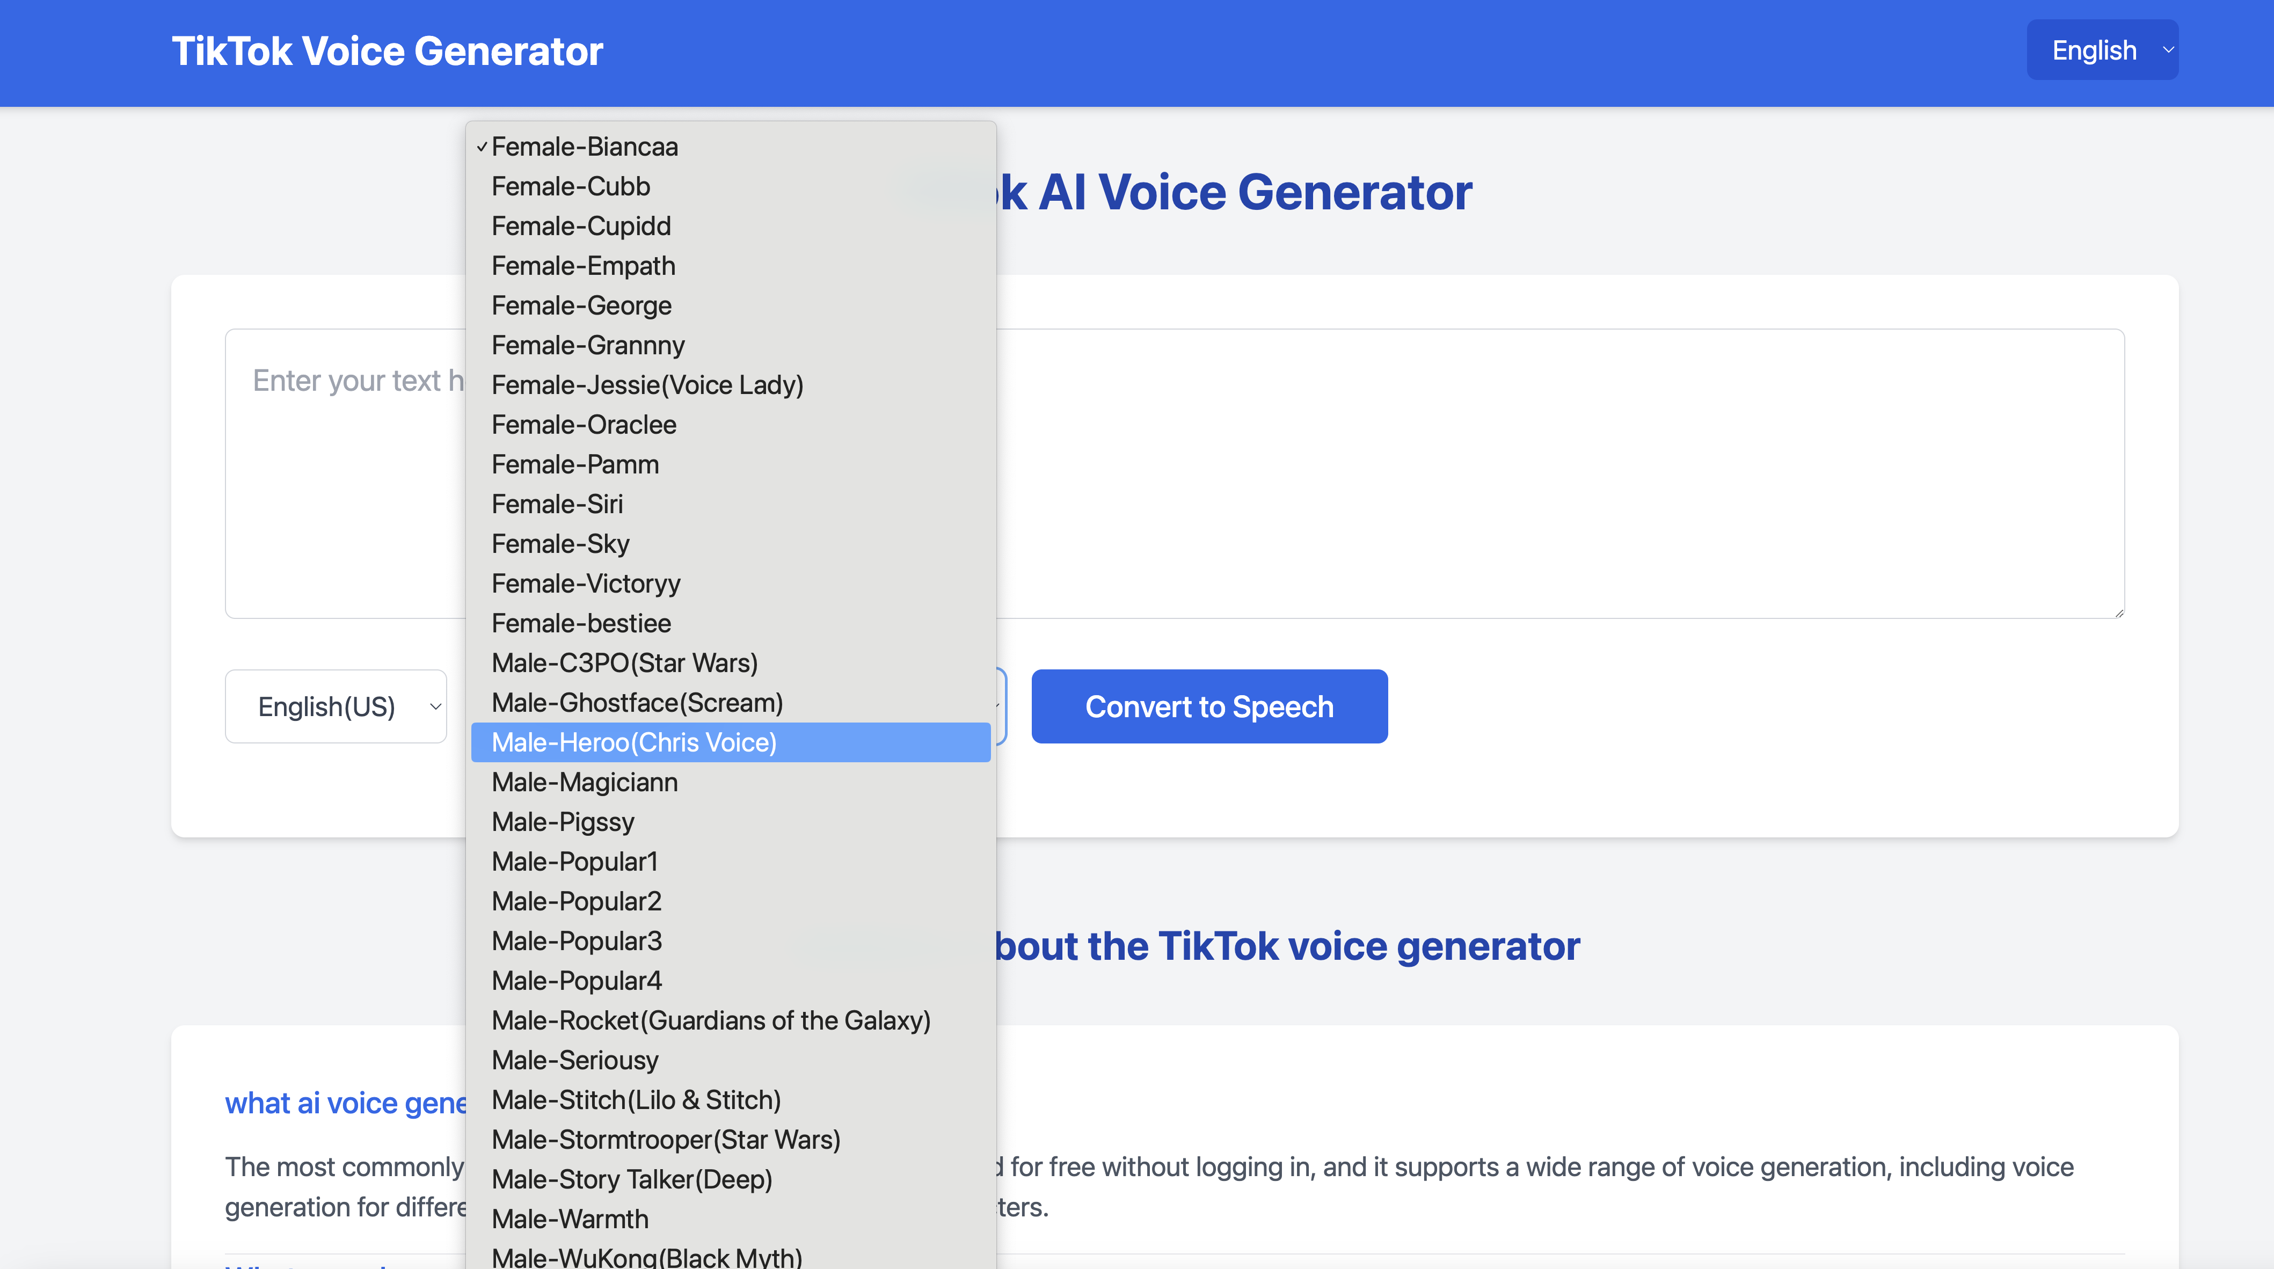Select Male-Ghostface(Scream) voice
The height and width of the screenshot is (1269, 2274).
[637, 703]
